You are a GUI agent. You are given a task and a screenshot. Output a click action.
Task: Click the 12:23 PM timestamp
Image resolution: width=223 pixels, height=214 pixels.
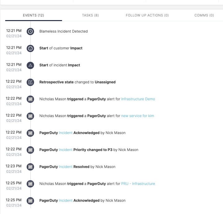pos(14,166)
